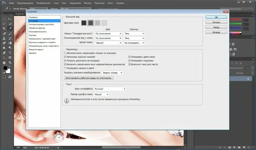Select the Rectangular Marquee tool
Viewport: 256px width, 150px height.
4,19
